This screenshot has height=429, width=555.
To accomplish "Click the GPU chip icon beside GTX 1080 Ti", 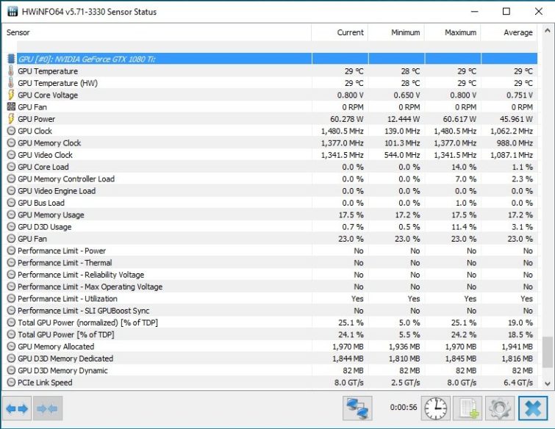I will click(x=11, y=59).
